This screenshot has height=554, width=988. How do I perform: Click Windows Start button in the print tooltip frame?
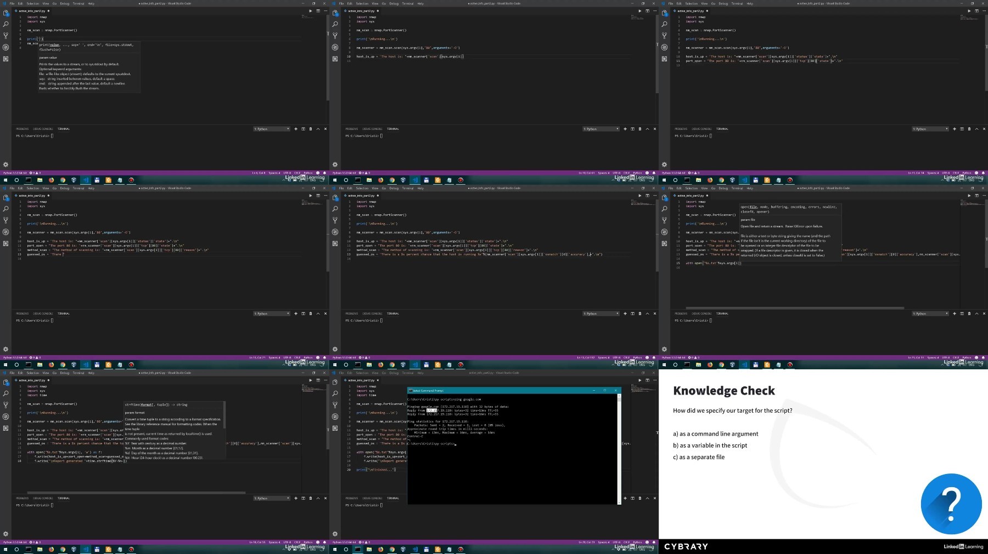(x=5, y=180)
